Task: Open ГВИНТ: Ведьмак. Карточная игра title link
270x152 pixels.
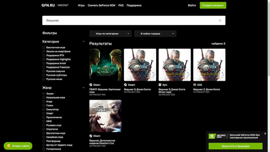Action: coord(105,91)
